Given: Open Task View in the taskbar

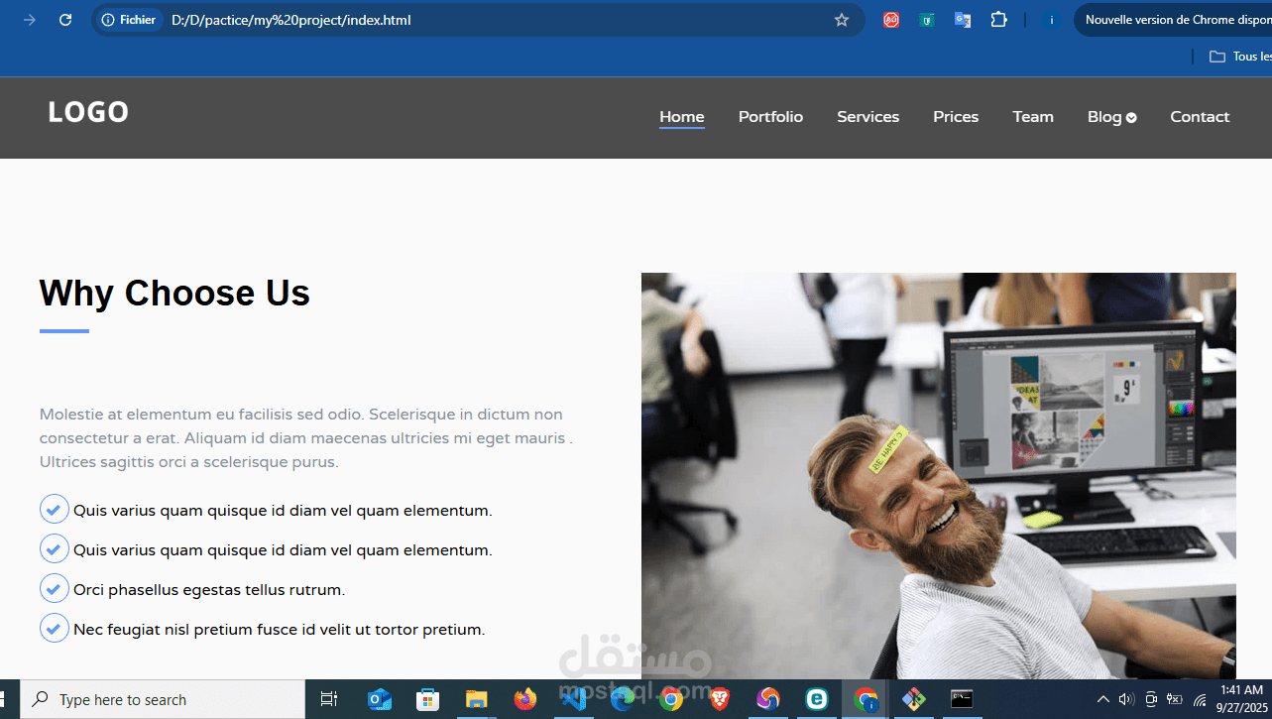Looking at the screenshot, I should 329,699.
